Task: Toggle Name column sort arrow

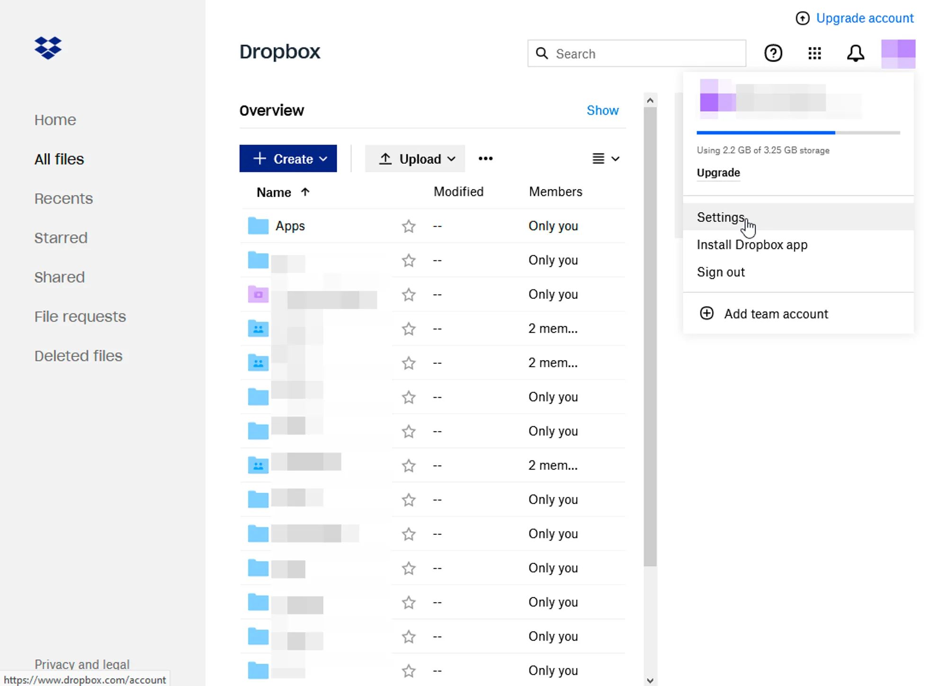Action: (305, 192)
